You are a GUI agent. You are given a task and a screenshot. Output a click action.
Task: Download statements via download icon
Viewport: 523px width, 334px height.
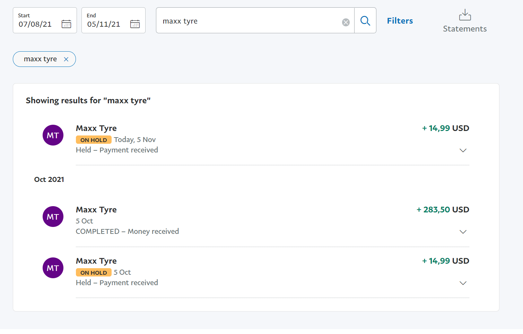pos(465,15)
